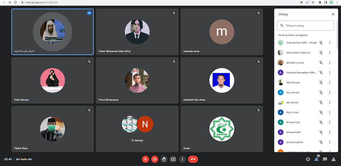Screen dimensions: 341x166
Task: Click Putut Bimacessa participant tile
Action: click(137, 80)
